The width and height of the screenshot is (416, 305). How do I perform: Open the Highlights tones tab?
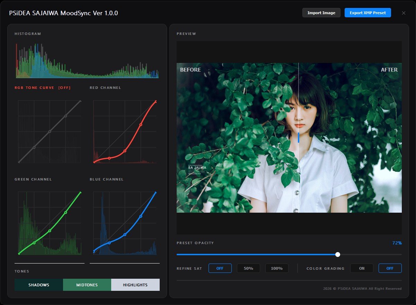135,285
